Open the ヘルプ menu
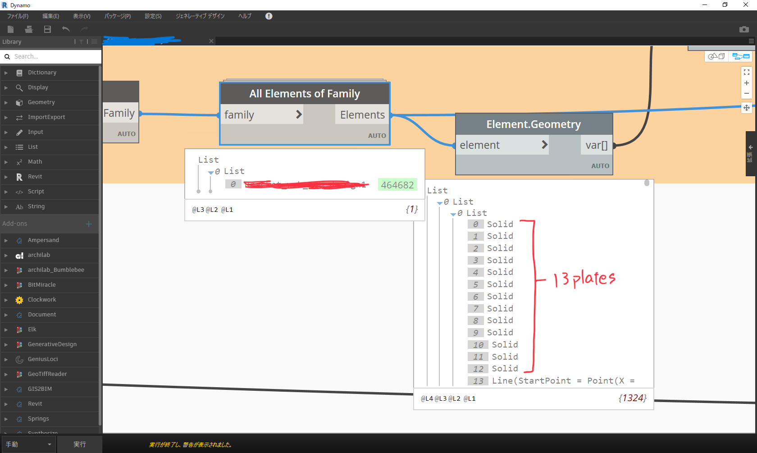 coord(245,16)
